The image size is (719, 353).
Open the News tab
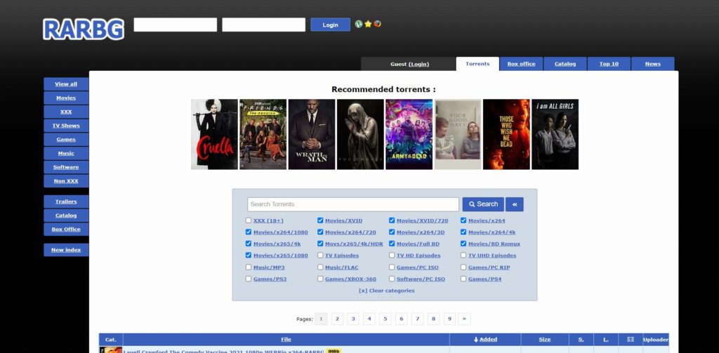coord(653,64)
